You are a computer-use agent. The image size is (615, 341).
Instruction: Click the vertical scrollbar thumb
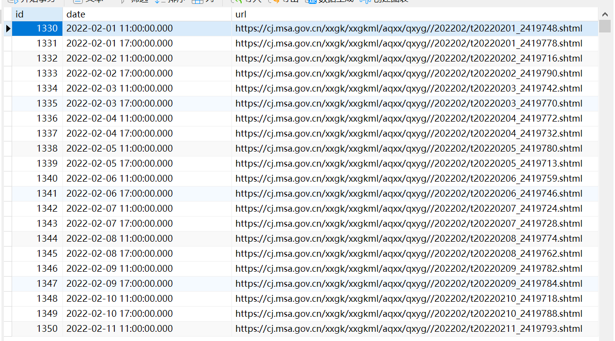(x=605, y=26)
